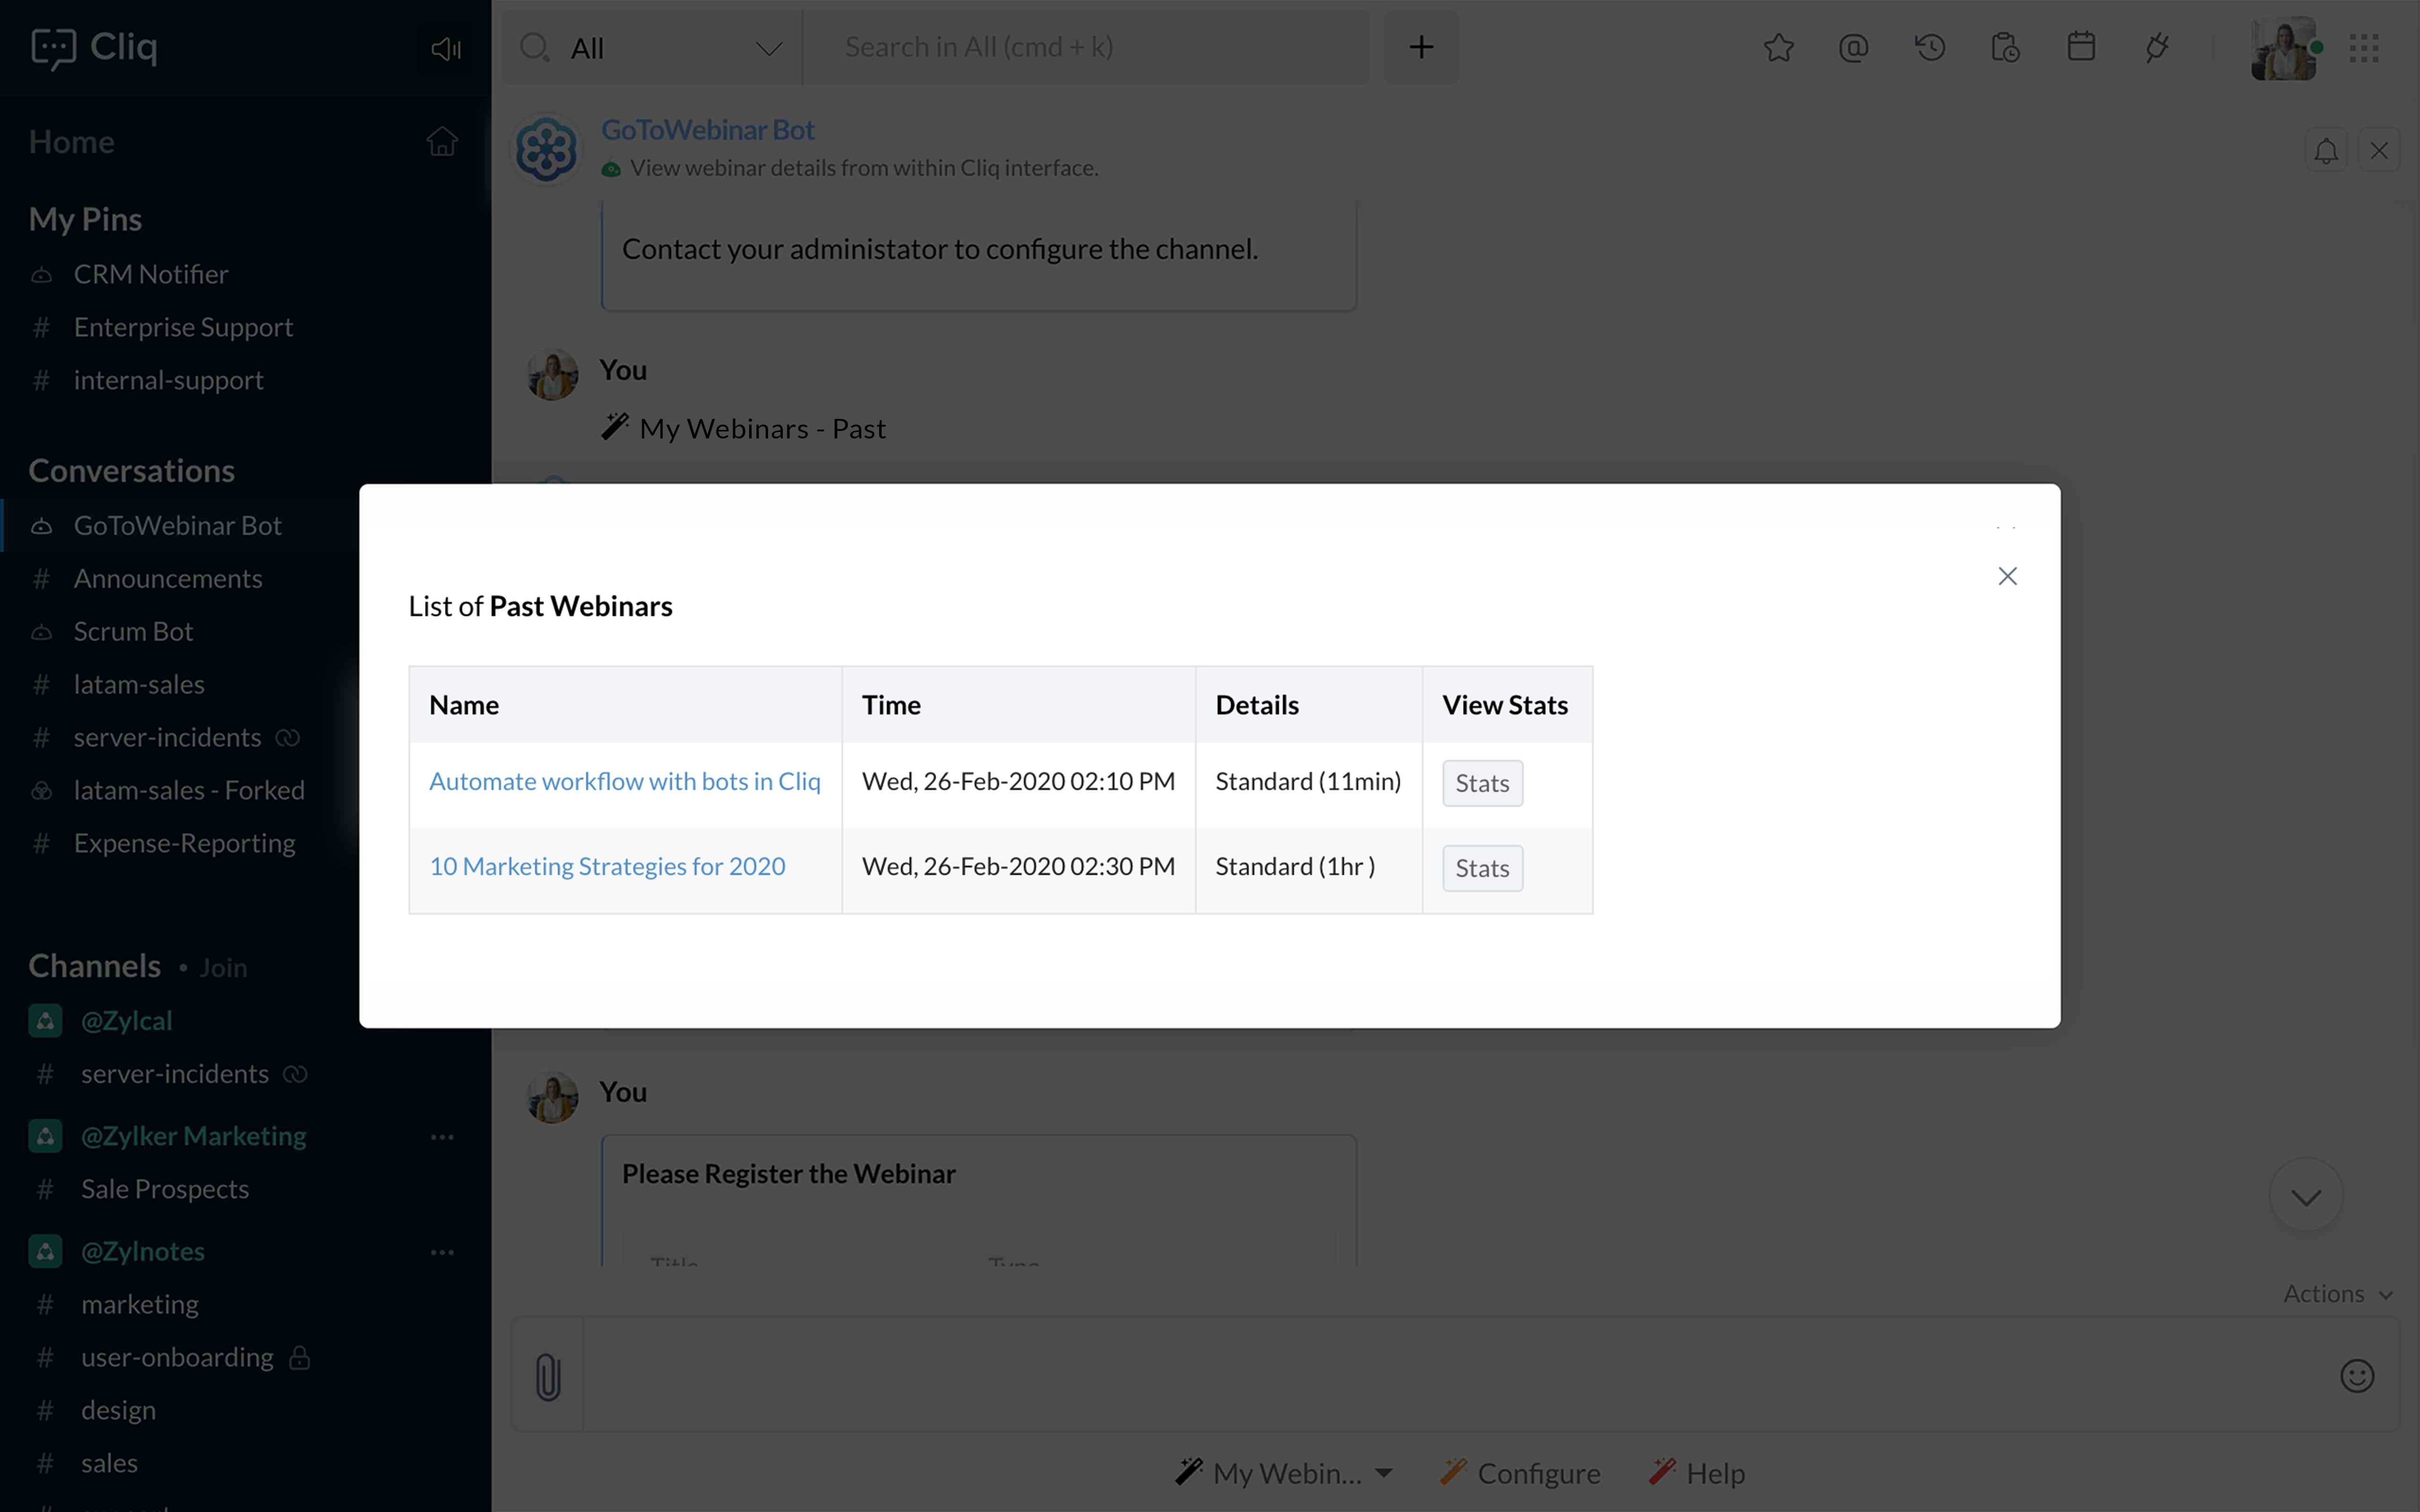Screen dimensions: 2420x1512
Task: Open the emoji smiley picker
Action: coord(2357,1376)
